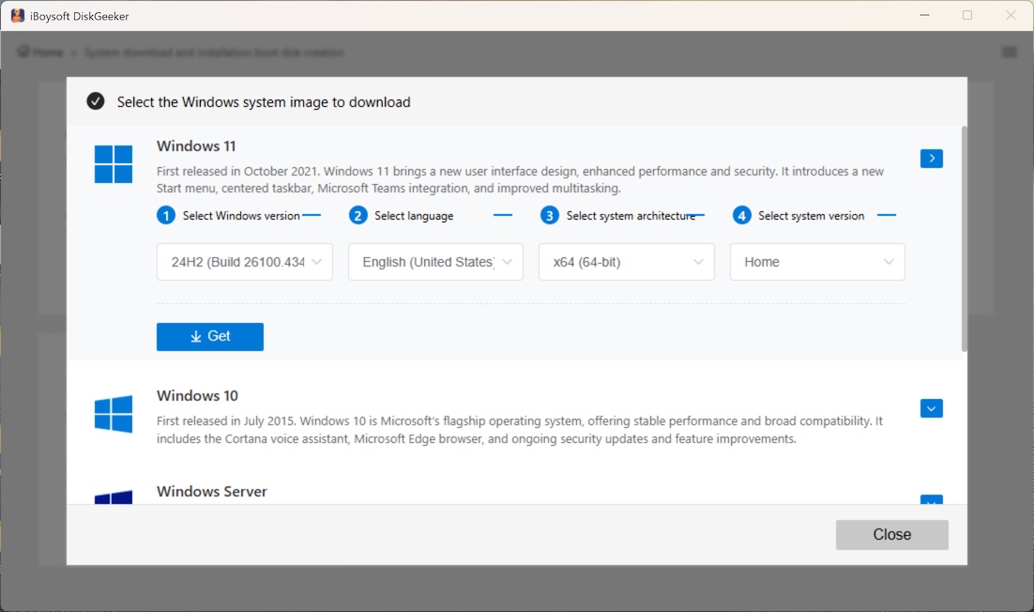Image resolution: width=1034 pixels, height=612 pixels.
Task: Open the system architecture dropdown showing x64
Action: pyautogui.click(x=626, y=262)
